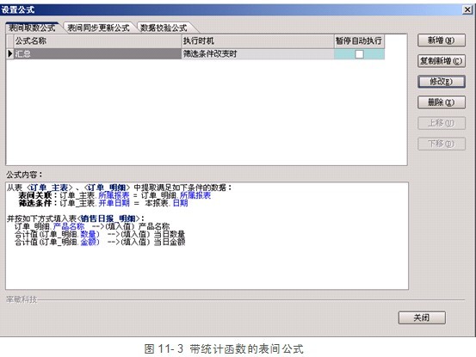The width and height of the screenshot is (476, 357).
Task: Click the 关闭 button
Action: [422, 317]
